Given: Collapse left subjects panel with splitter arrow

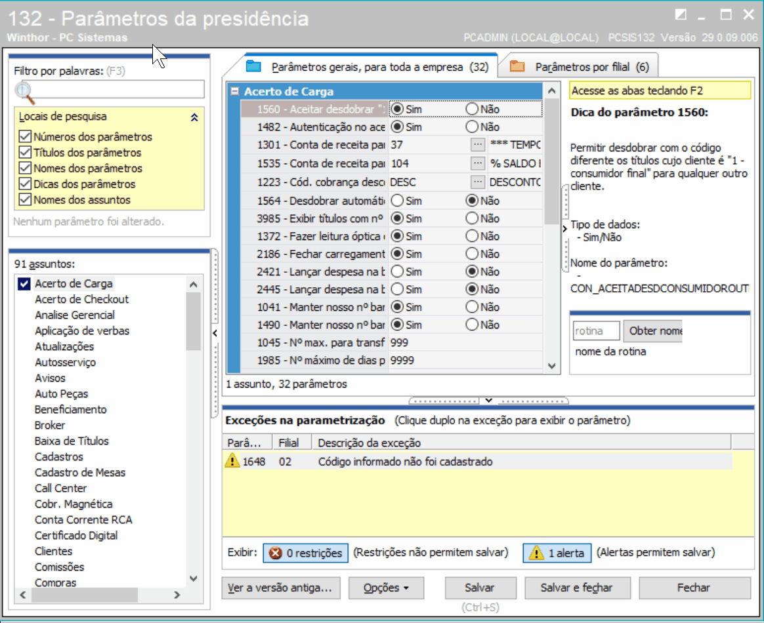Looking at the screenshot, I should (215, 333).
